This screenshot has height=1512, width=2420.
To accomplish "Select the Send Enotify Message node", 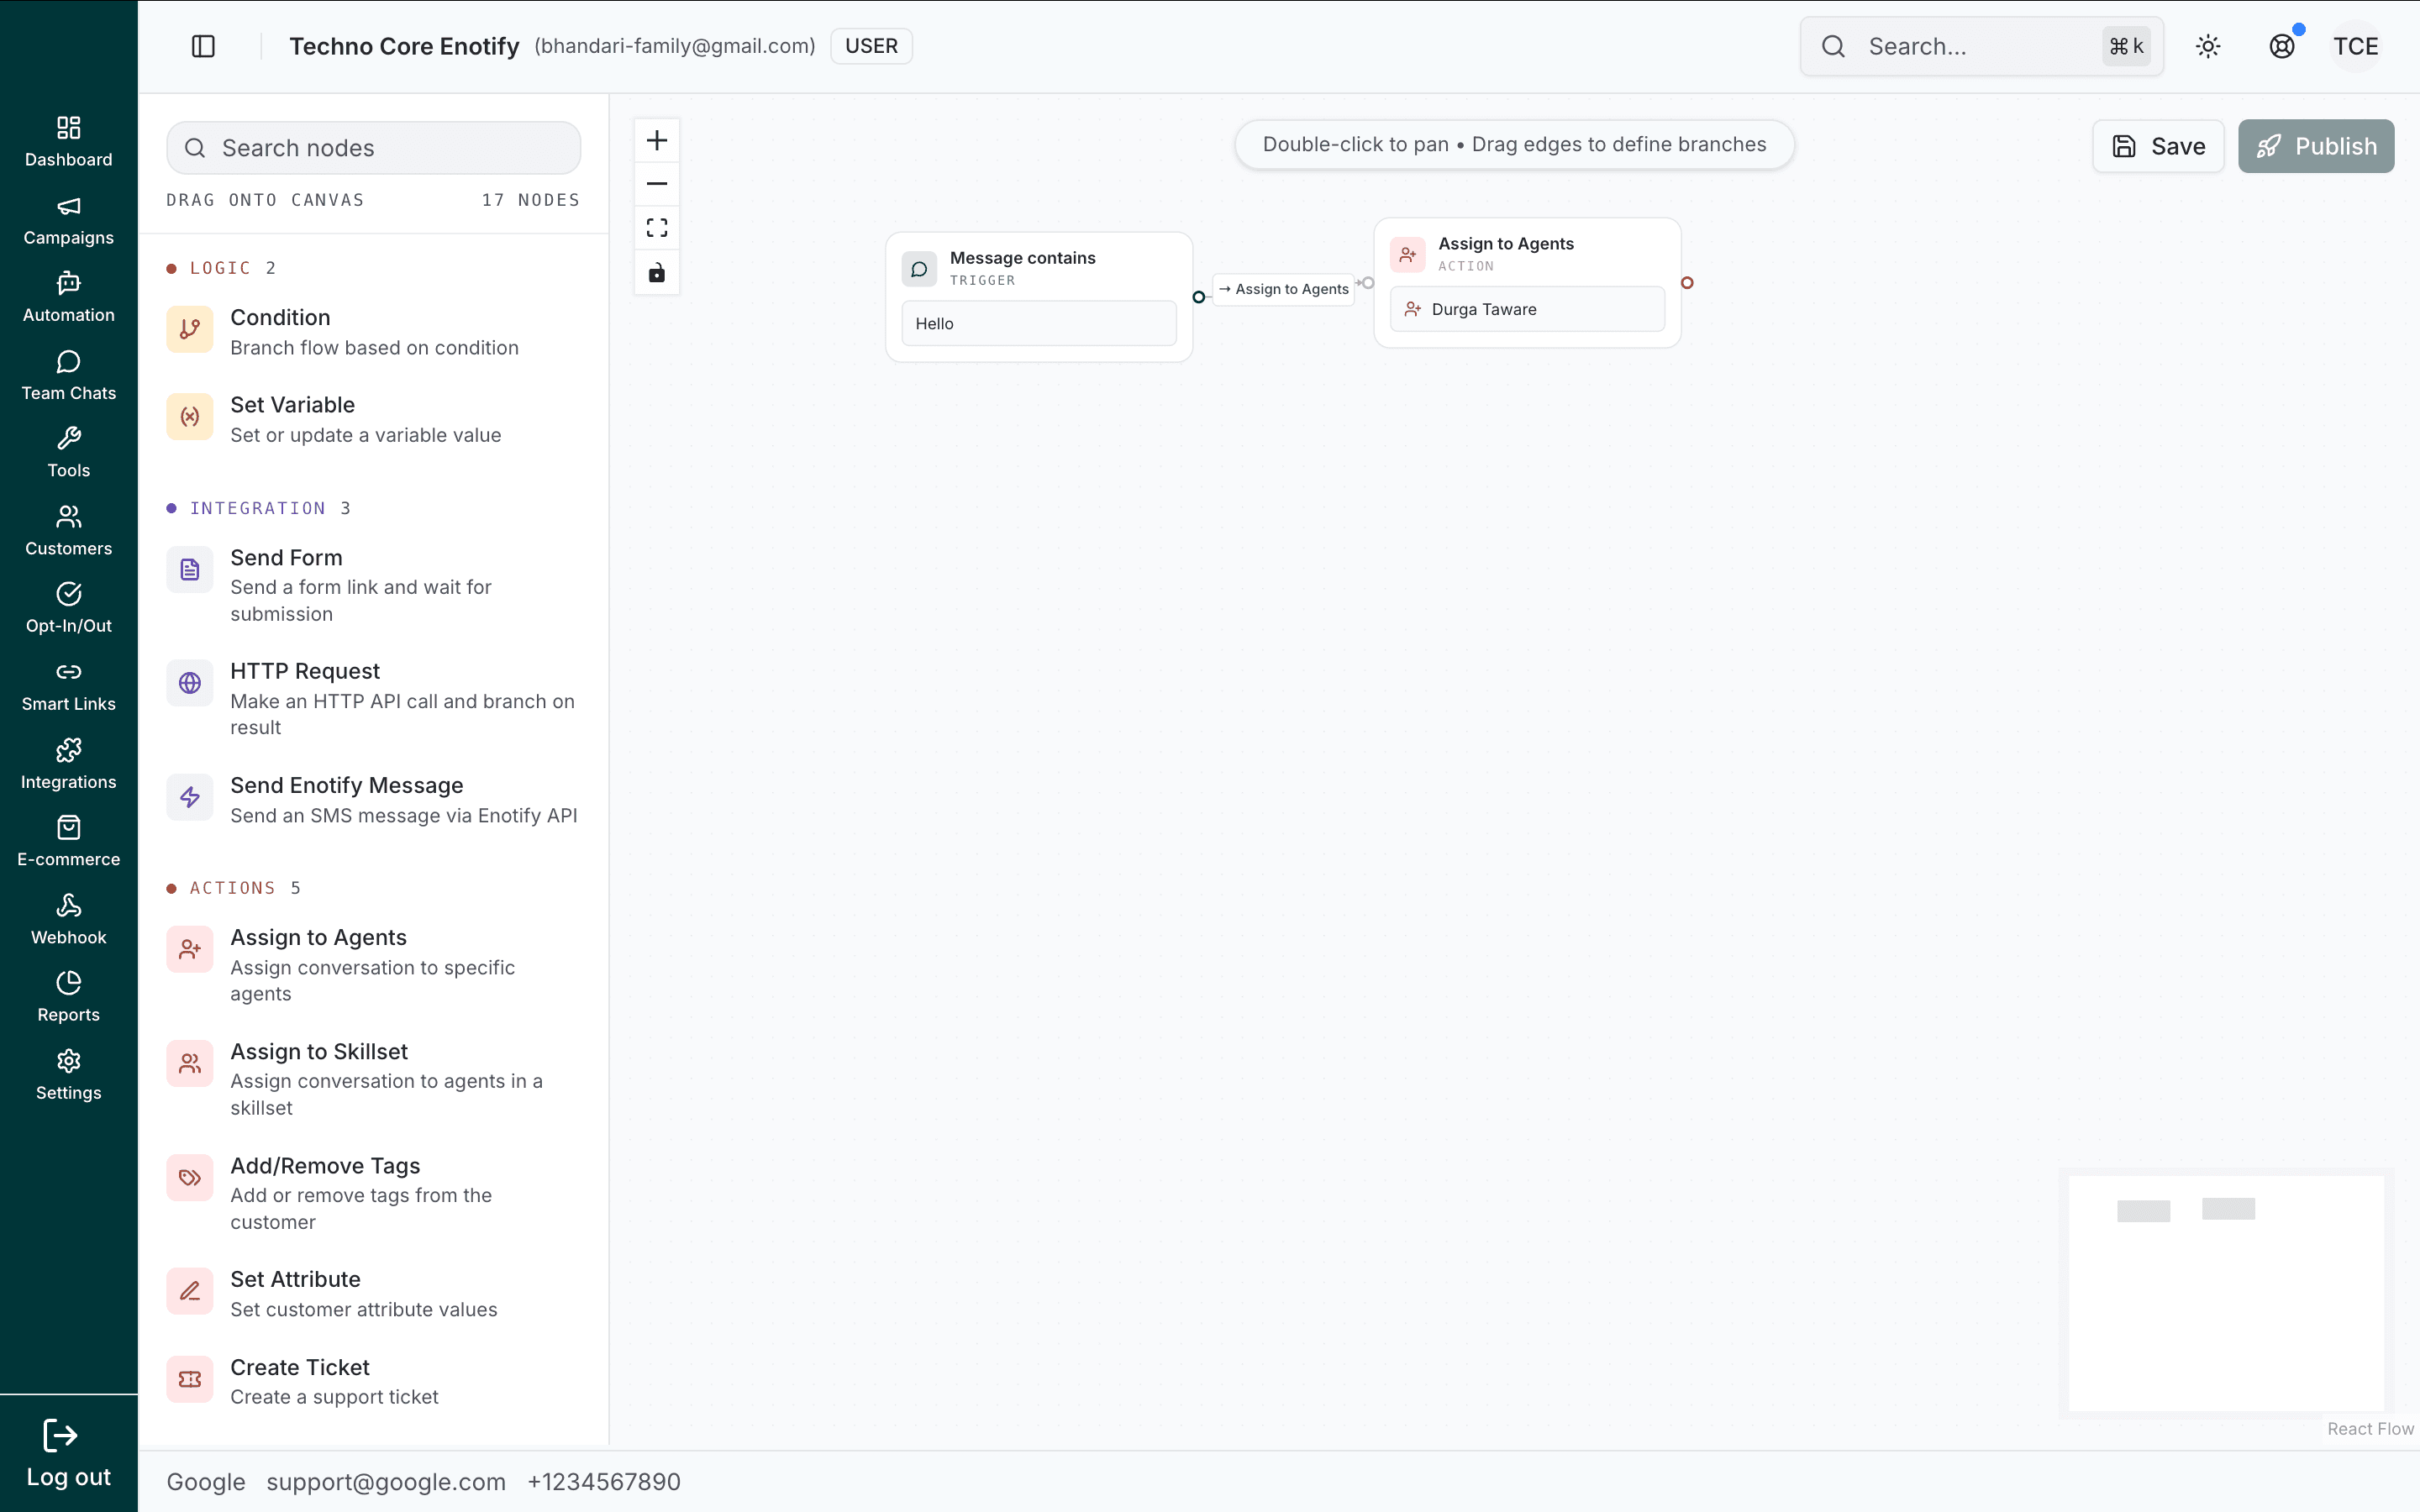I will (x=374, y=800).
